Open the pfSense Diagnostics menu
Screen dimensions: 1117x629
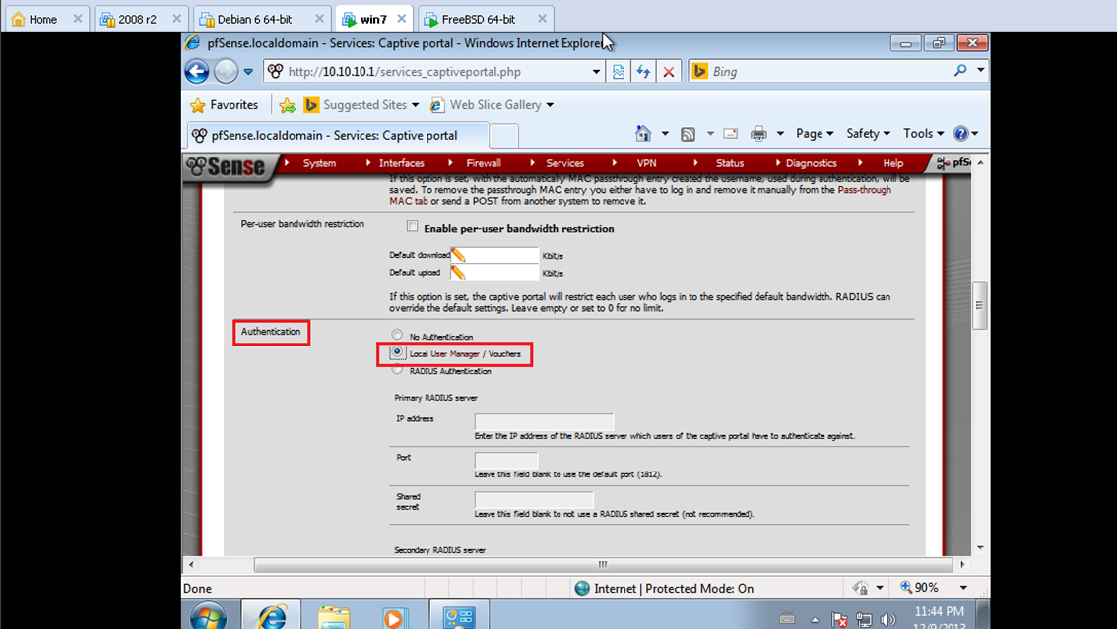pyautogui.click(x=812, y=163)
